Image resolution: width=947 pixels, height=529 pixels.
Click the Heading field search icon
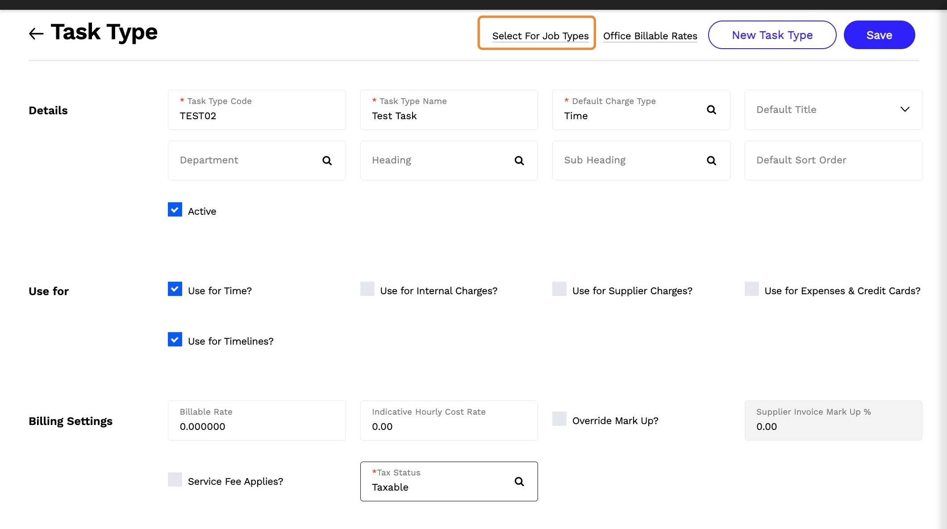click(x=519, y=161)
